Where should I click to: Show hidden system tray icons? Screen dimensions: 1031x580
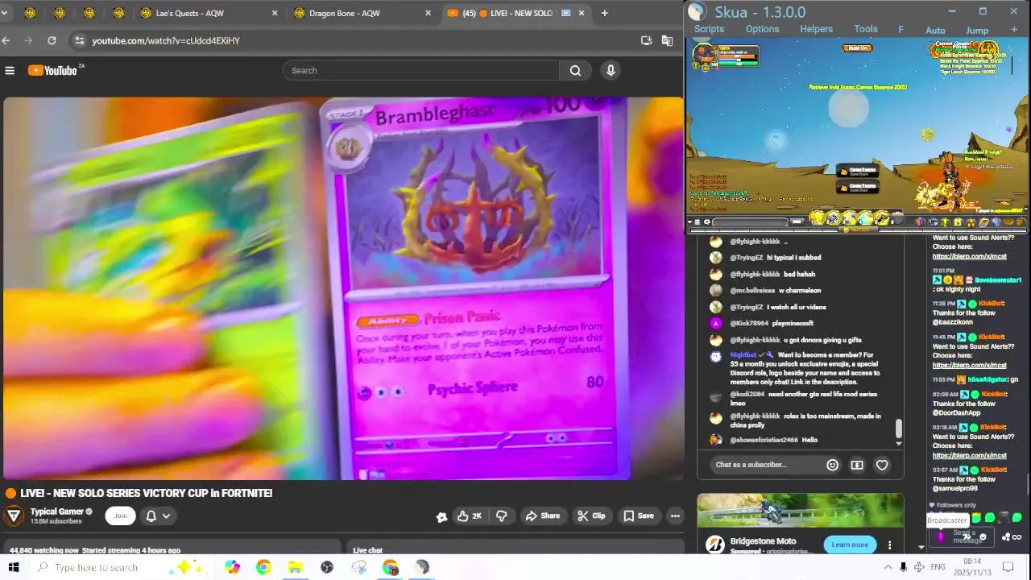[x=888, y=567]
